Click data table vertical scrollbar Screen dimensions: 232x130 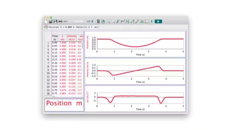[x=82, y=45]
